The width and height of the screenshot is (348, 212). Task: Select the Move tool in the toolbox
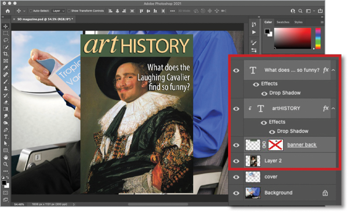click(x=6, y=27)
